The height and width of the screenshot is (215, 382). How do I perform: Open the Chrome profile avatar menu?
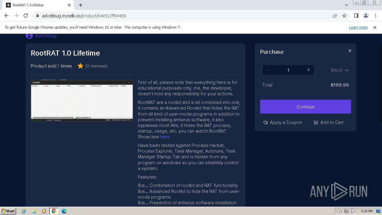click(366, 16)
